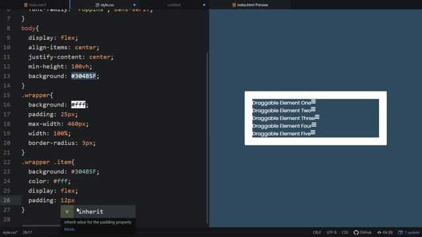The height and width of the screenshot is (237, 422).
Task: Click the '1 update' package notice
Action: click(409, 232)
